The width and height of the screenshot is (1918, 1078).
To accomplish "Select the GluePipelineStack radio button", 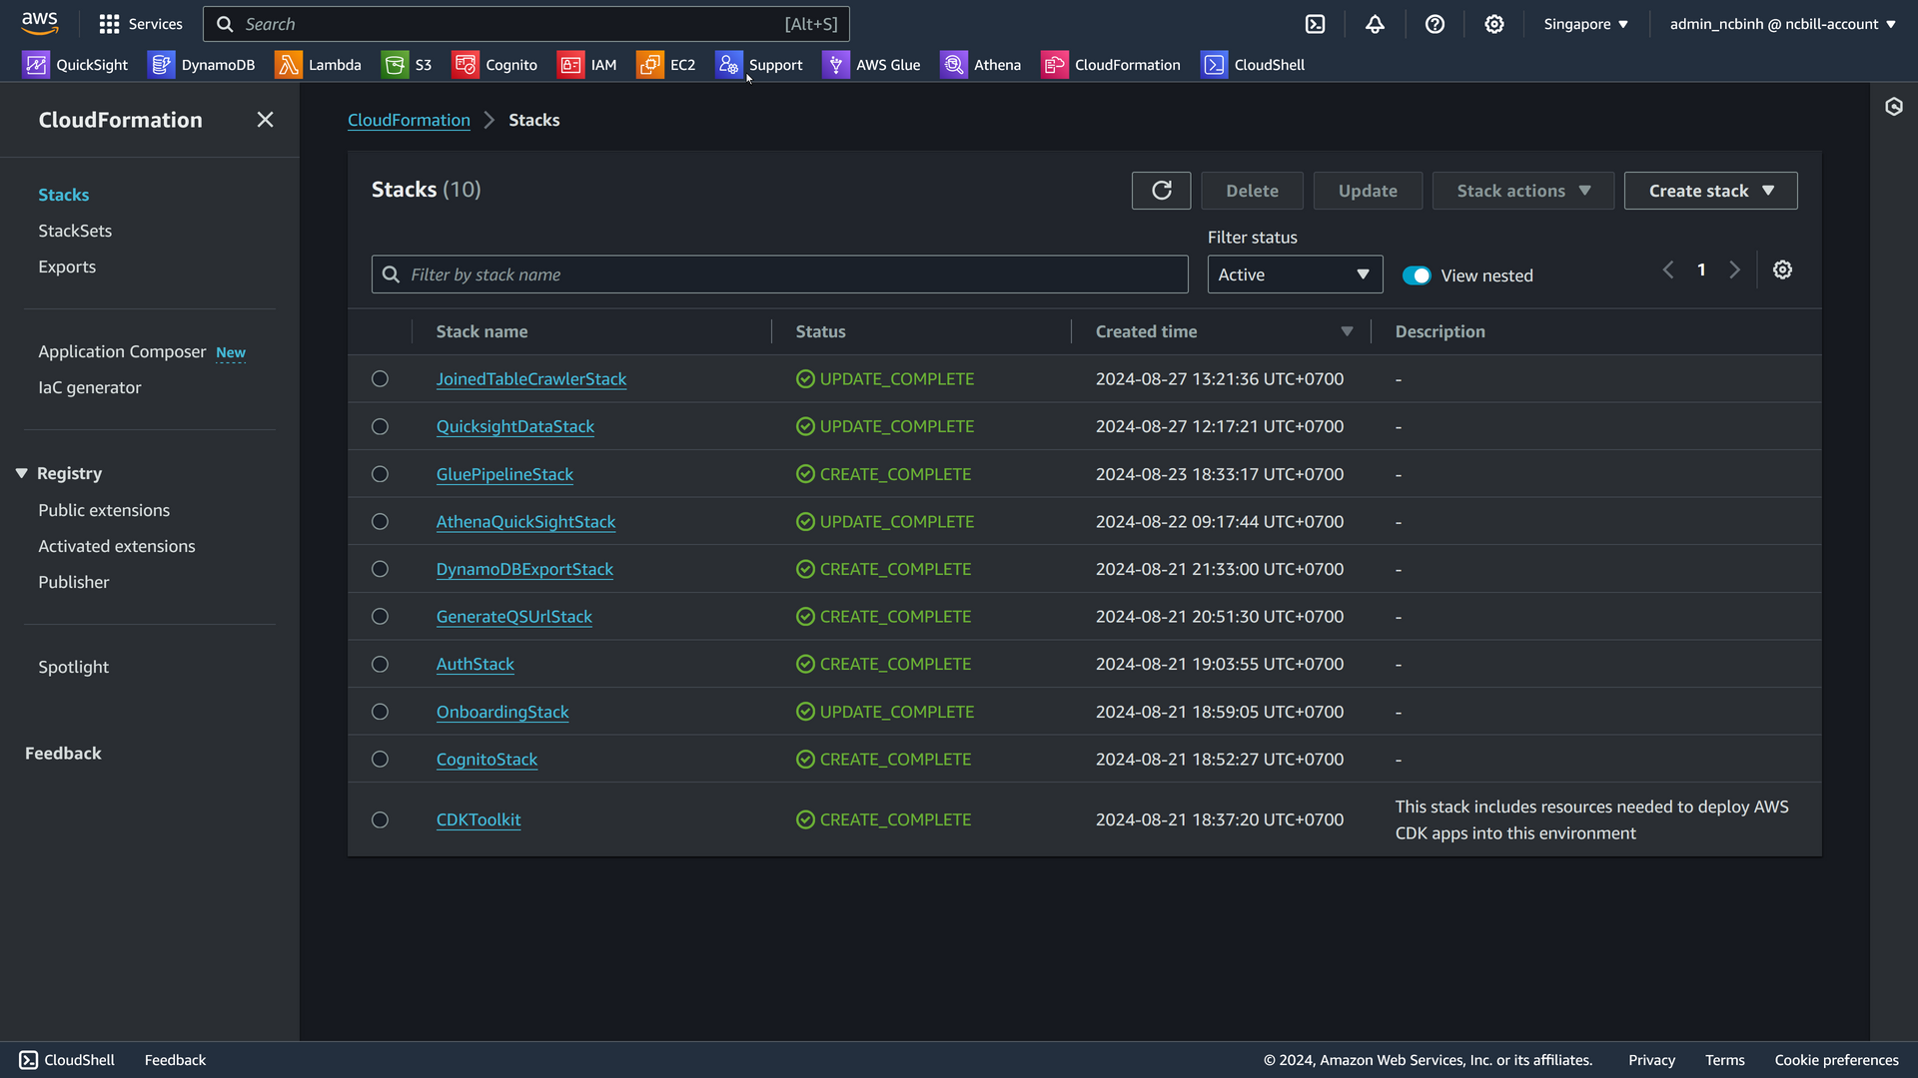I will pyautogui.click(x=380, y=474).
